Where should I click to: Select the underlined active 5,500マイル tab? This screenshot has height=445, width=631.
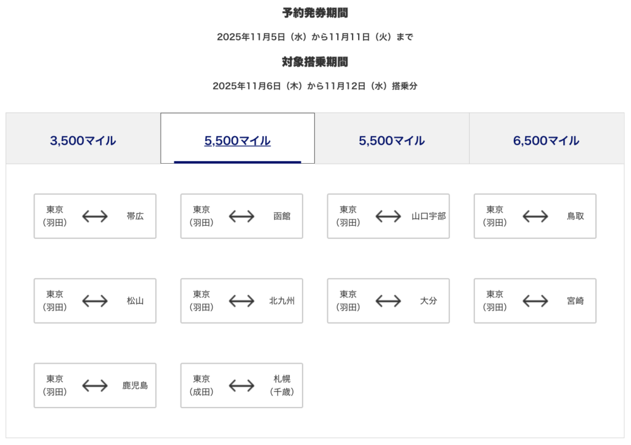237,140
